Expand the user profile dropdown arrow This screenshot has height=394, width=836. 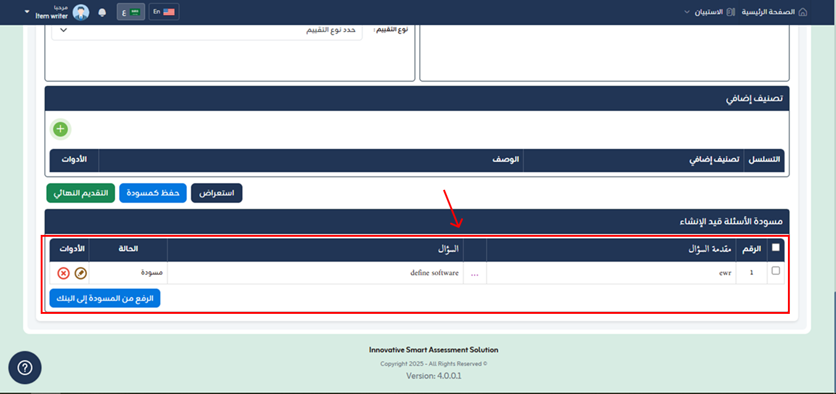(27, 12)
